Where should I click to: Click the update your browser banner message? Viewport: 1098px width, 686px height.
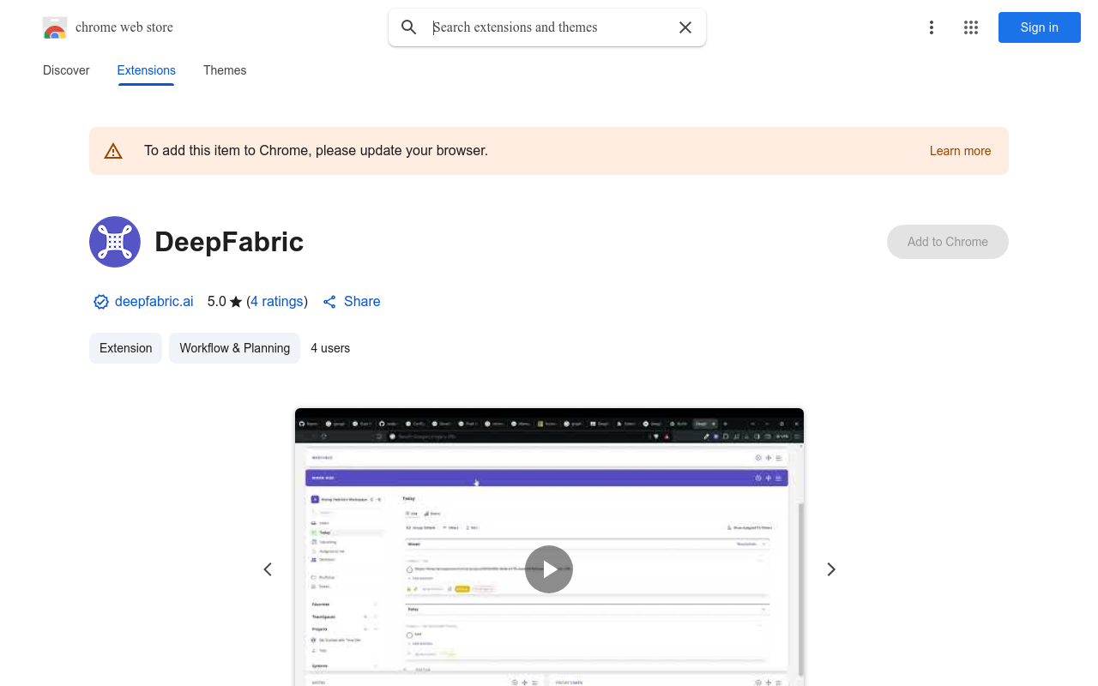pyautogui.click(x=316, y=151)
